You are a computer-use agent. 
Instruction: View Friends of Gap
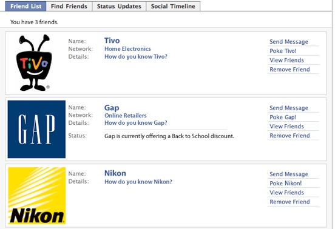(286, 127)
